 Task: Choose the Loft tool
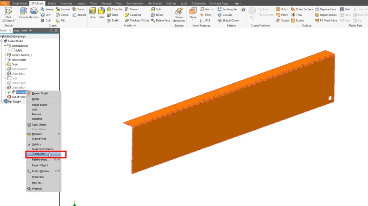tap(46, 15)
